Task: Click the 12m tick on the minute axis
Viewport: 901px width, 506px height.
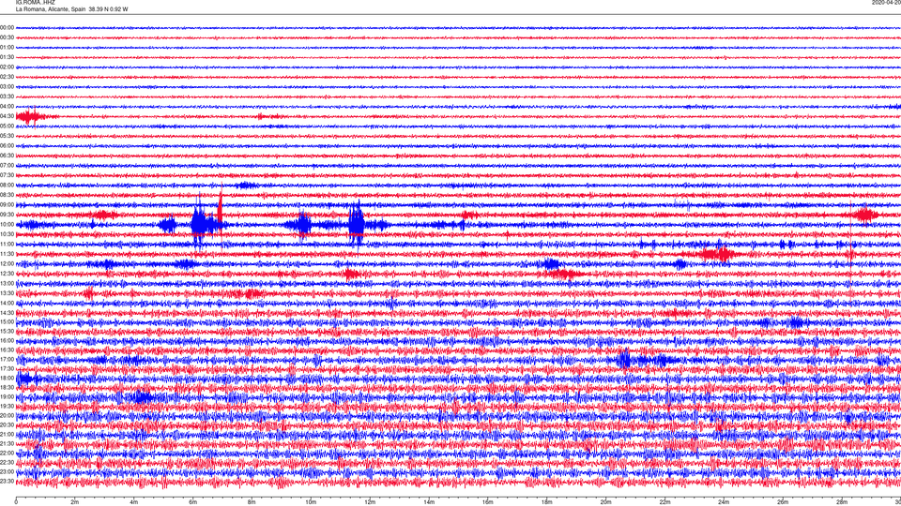Action: pos(370,502)
